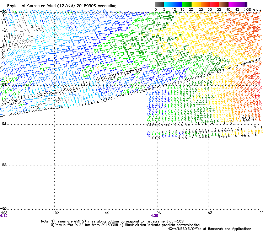263x231 pixels.
Task: Click the purple time stamp '6:13'
Action: coord(4,216)
